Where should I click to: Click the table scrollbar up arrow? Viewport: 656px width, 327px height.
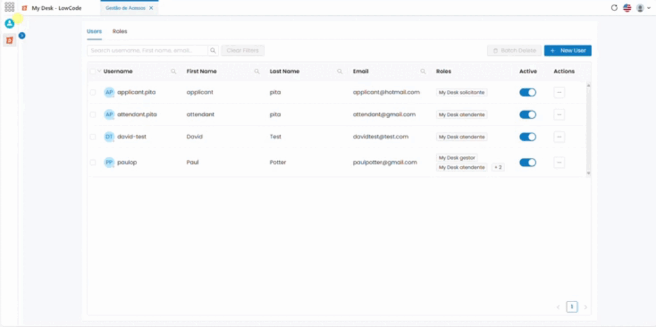coord(588,85)
